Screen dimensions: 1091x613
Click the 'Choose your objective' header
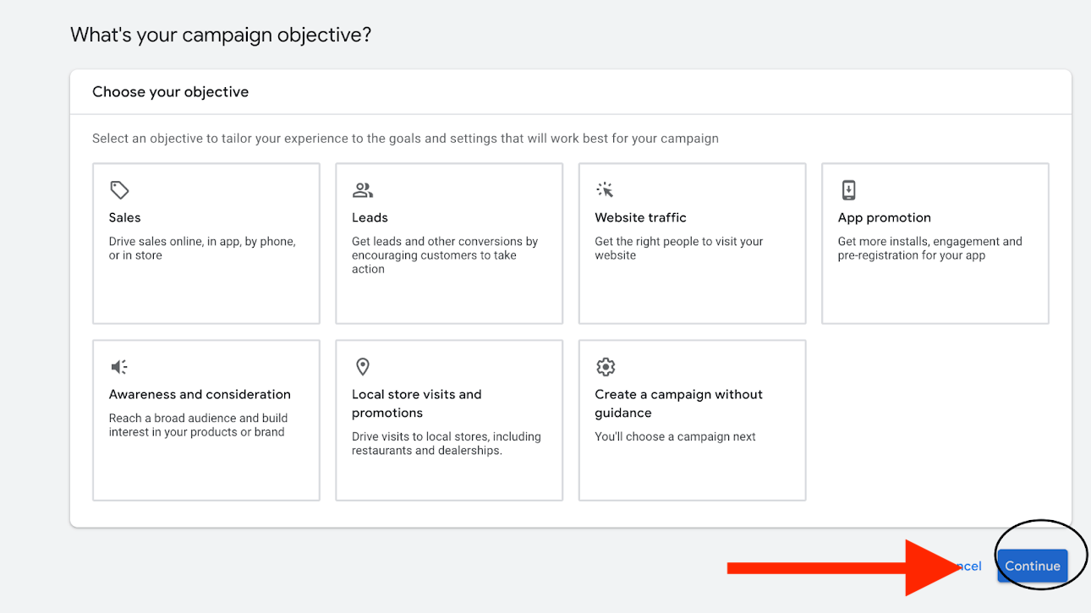[170, 91]
